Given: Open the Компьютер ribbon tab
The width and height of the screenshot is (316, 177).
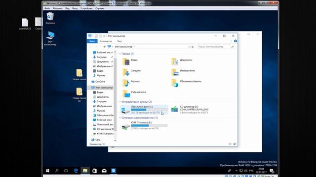Looking at the screenshot, I should tap(106, 41).
